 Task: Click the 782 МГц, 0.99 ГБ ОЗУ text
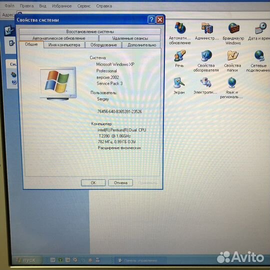(116, 142)
